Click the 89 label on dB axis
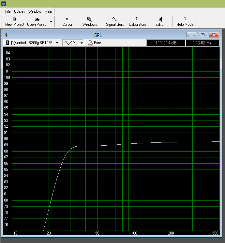Screen dimensions: 225x243 click(6, 145)
